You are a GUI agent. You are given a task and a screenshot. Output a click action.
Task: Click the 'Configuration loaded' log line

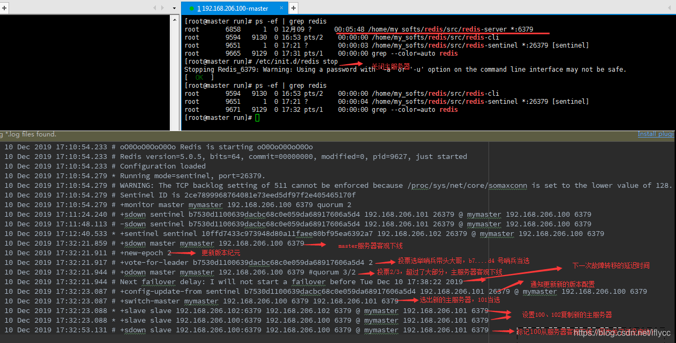click(105, 166)
